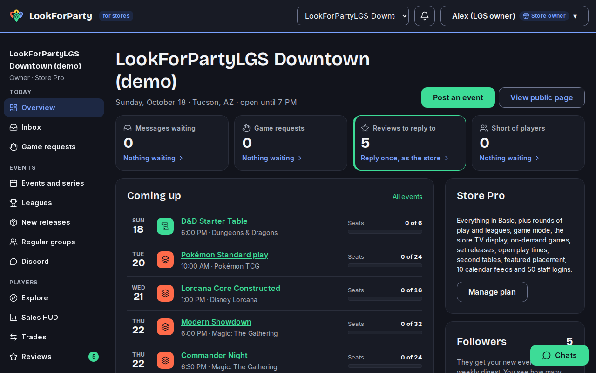Open Events and series in sidebar
Screen dimensions: 596x373
[54, 183]
